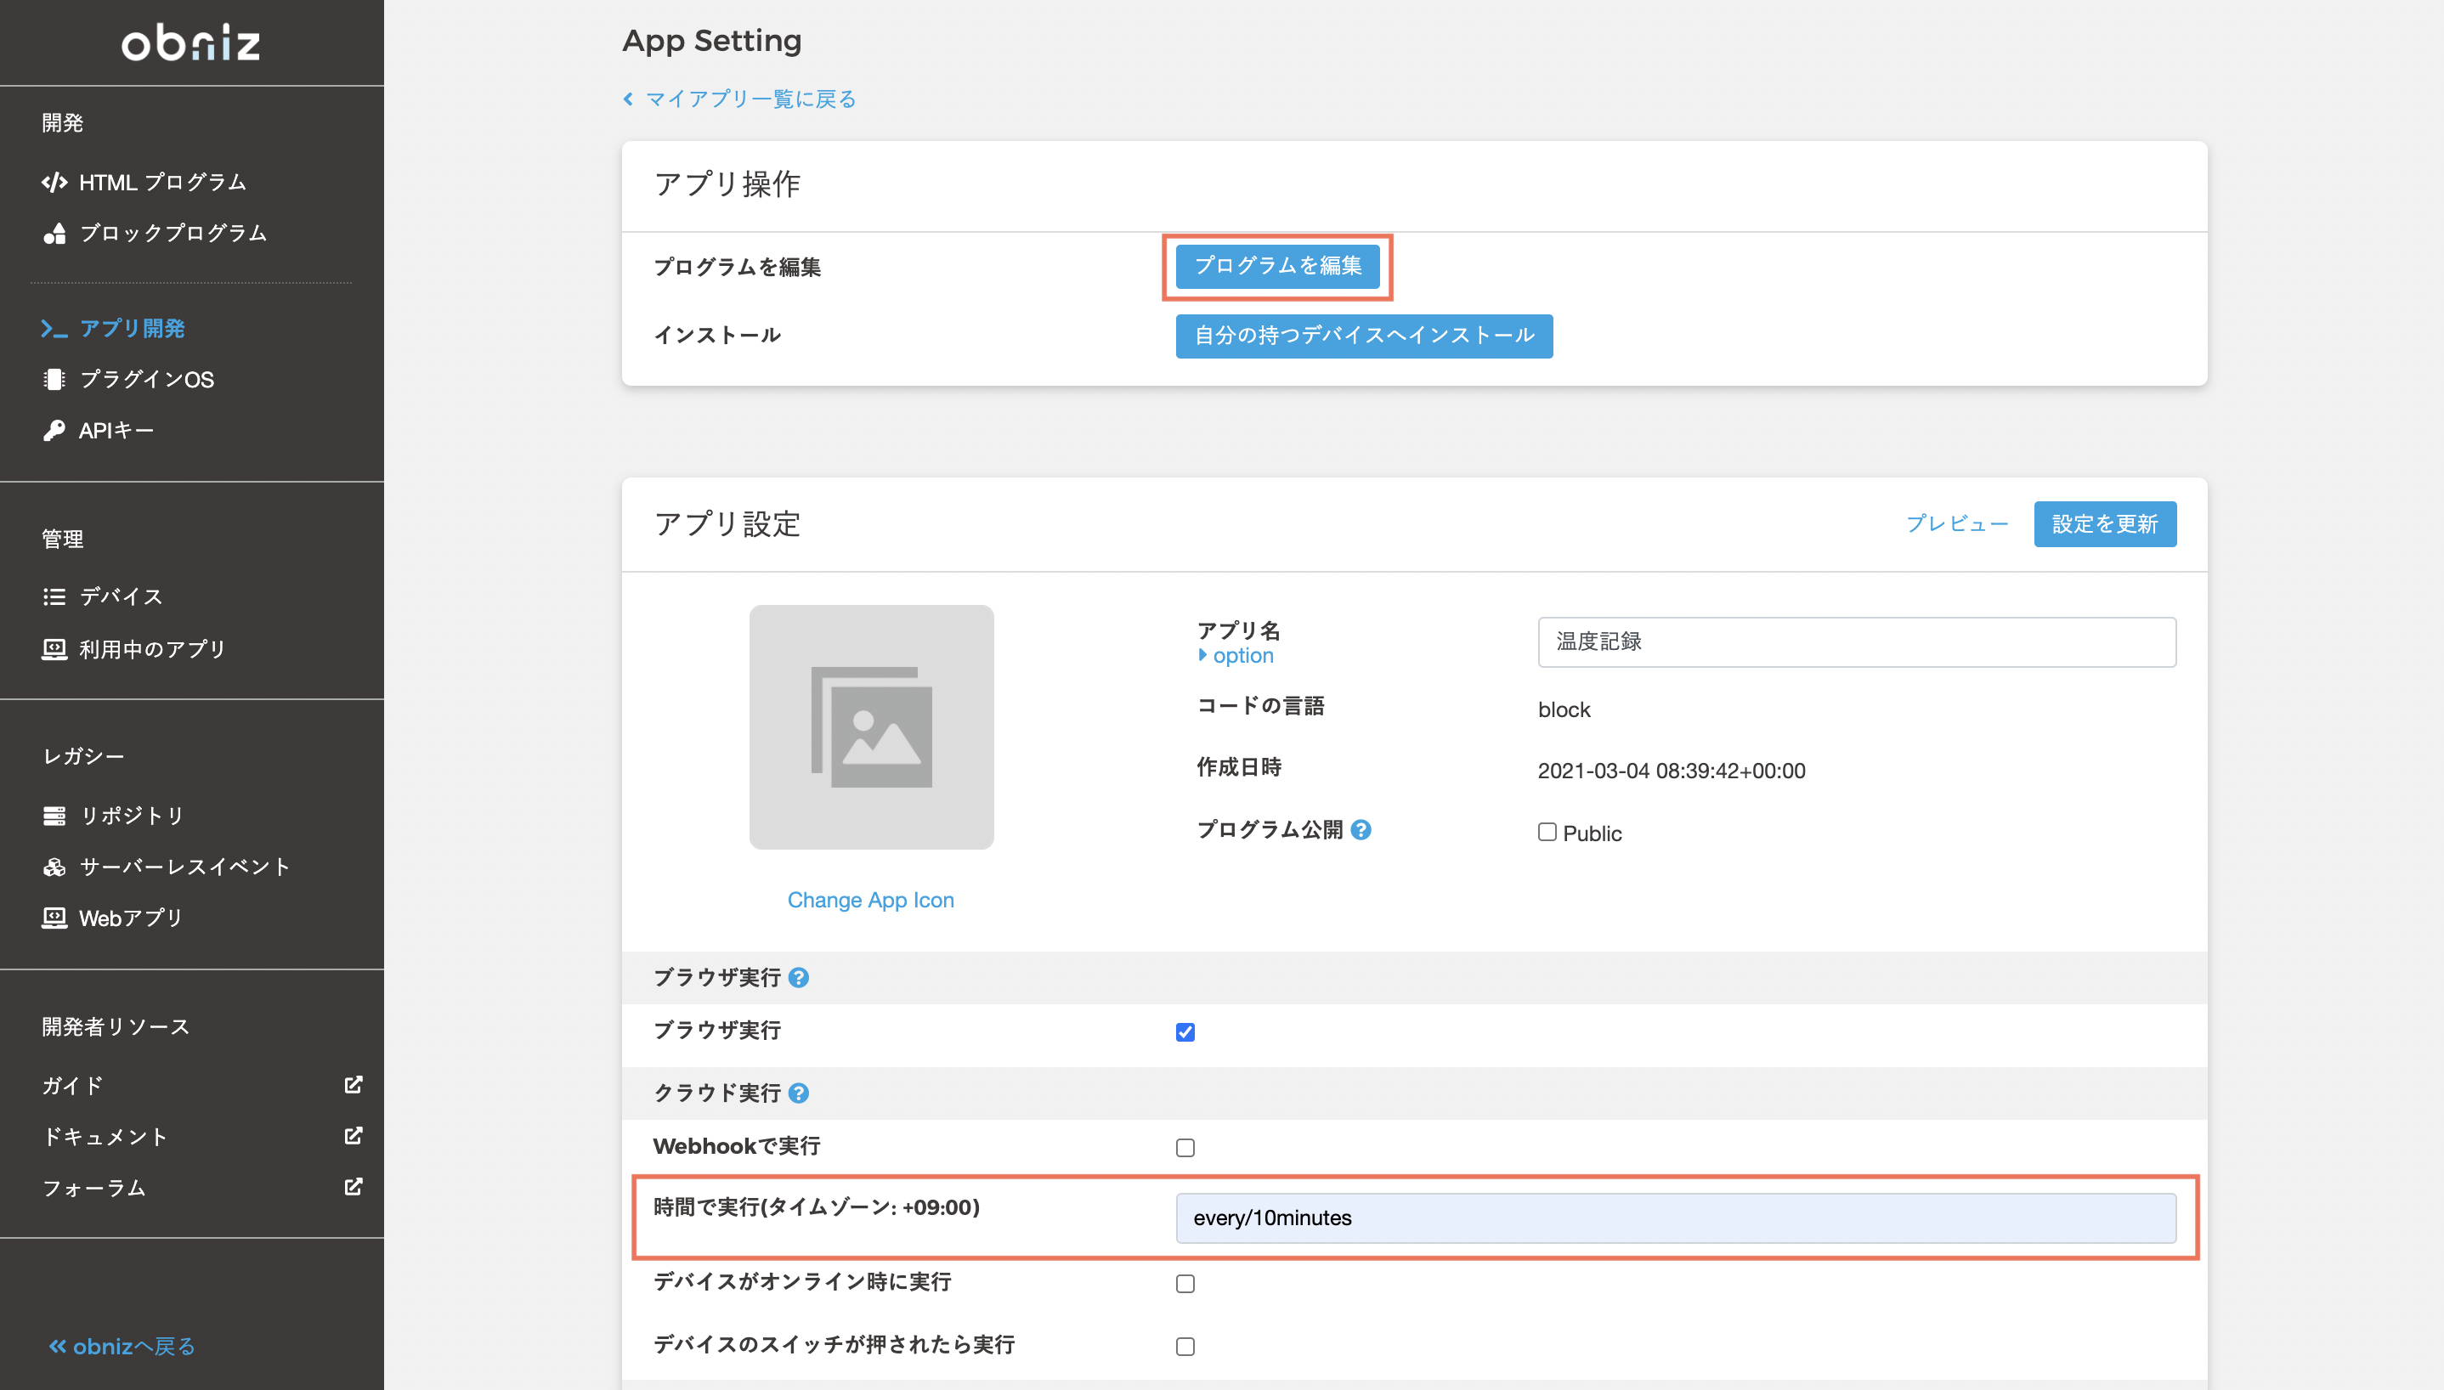Uncheck the ブラウザ実行 checkbox
2444x1390 pixels.
[1185, 1032]
